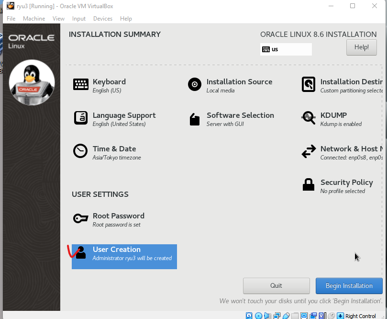Click 'Connected: enp0s8' network status text

351,158
